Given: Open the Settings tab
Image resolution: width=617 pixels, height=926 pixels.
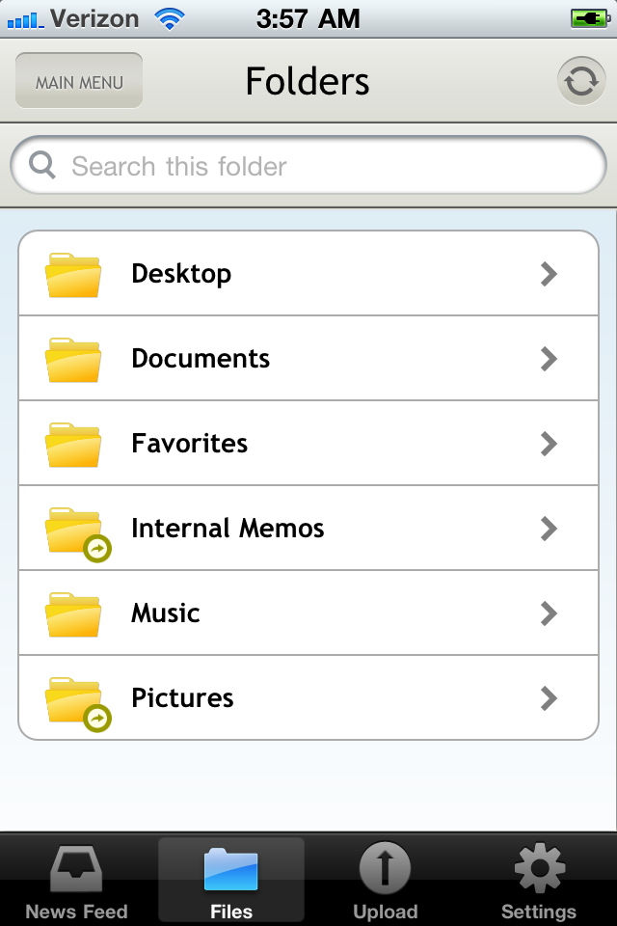Looking at the screenshot, I should pyautogui.click(x=539, y=882).
